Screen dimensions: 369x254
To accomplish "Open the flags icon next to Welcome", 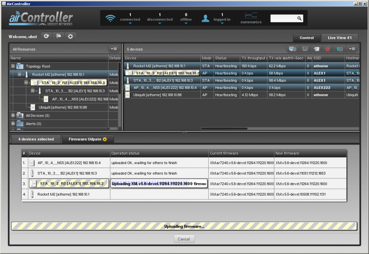I will coord(58,36).
